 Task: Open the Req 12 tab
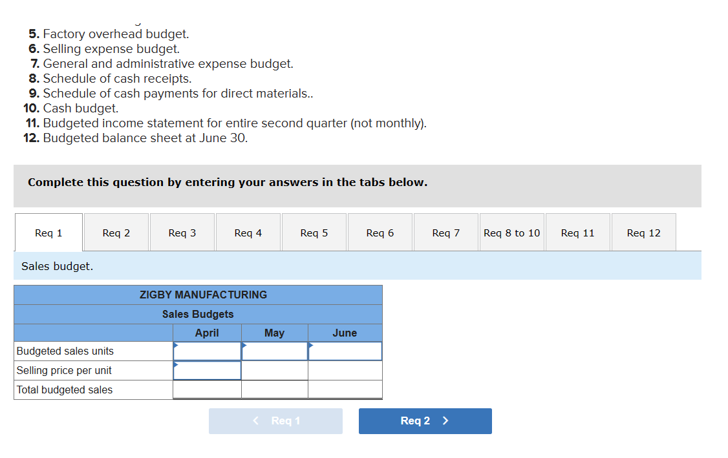click(x=643, y=232)
